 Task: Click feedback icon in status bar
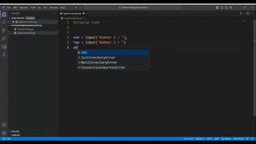coord(247,139)
